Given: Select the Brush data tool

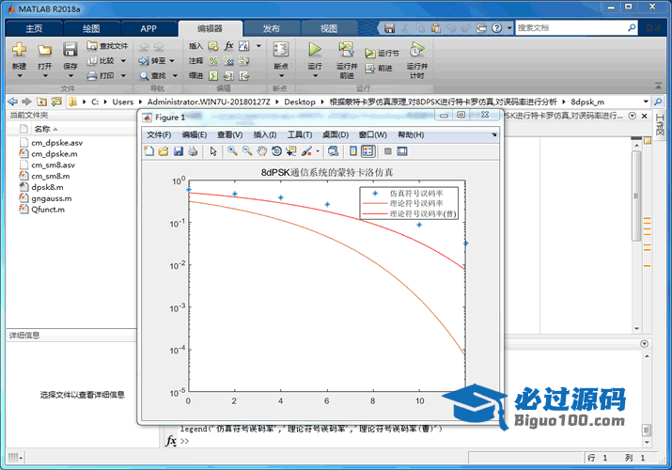Looking at the screenshot, I should tap(306, 151).
